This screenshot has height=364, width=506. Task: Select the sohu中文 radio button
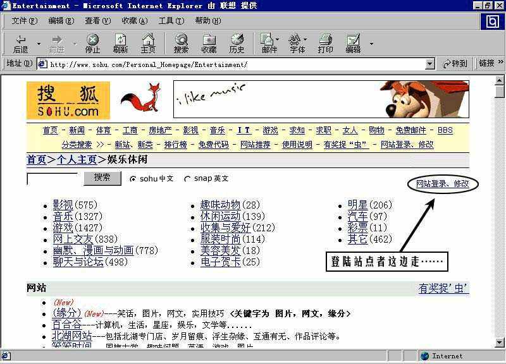click(133, 178)
